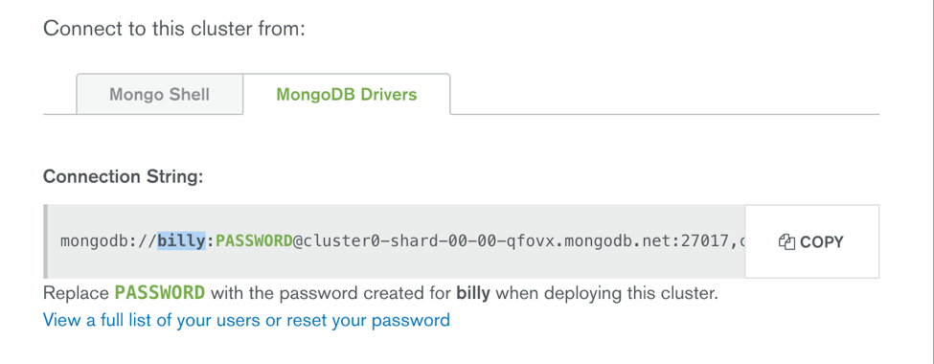The image size is (934, 364).
Task: Click the COPY button label
Action: tap(822, 242)
